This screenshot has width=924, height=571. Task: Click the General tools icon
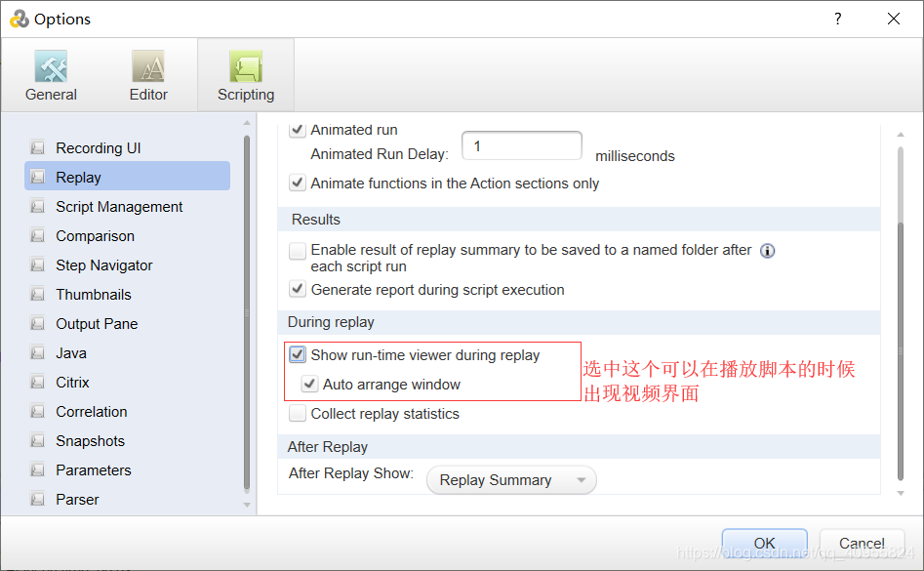point(51,66)
